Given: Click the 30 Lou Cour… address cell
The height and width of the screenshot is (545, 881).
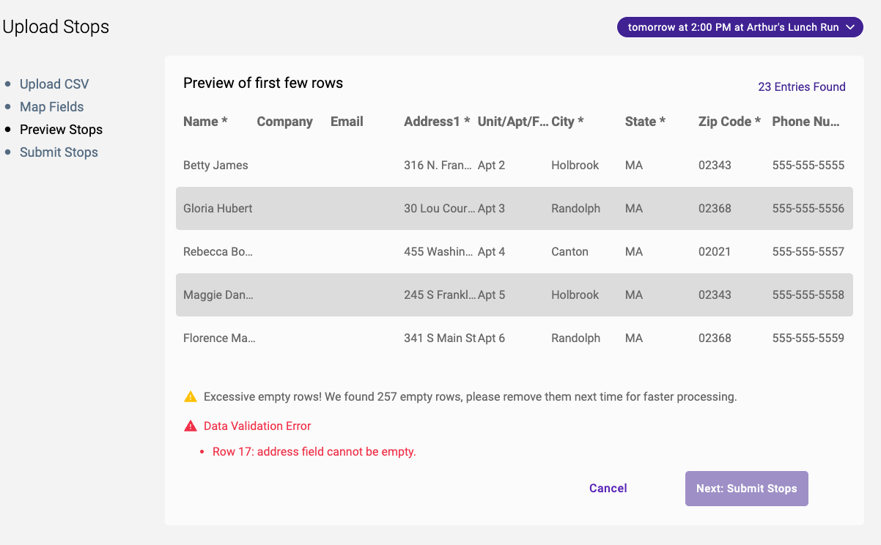Looking at the screenshot, I should pyautogui.click(x=440, y=209).
